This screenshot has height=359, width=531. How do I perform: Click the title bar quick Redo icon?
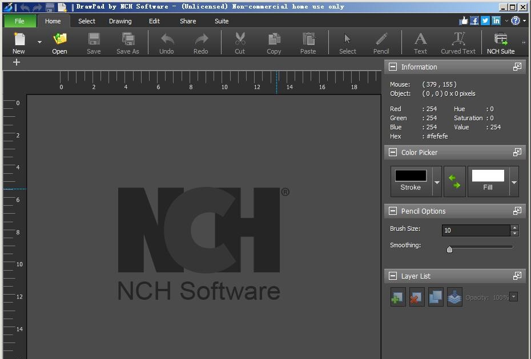coord(37,7)
